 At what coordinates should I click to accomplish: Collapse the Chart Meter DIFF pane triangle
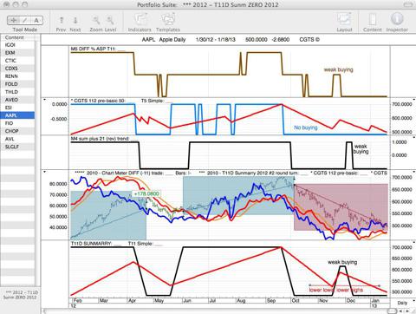45,172
